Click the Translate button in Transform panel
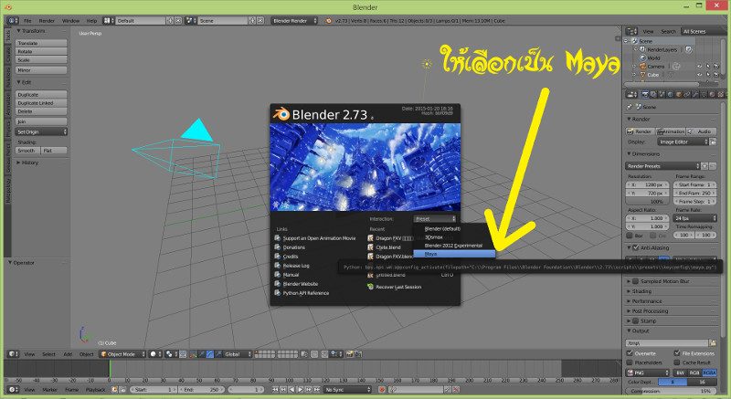 click(x=41, y=43)
